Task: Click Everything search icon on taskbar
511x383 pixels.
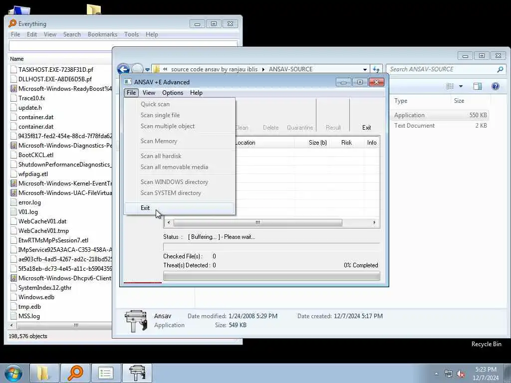Action: [x=75, y=373]
